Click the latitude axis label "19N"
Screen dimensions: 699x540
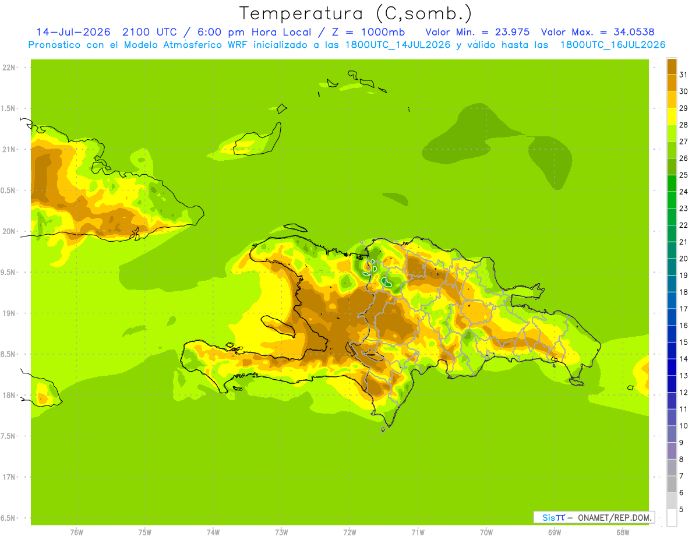[8, 313]
